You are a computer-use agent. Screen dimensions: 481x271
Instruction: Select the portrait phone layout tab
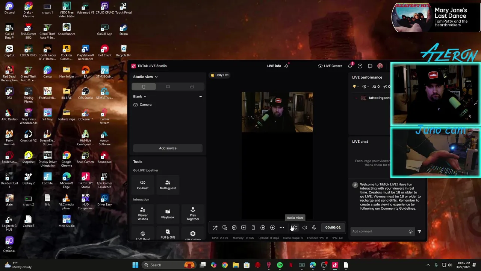coord(144,87)
